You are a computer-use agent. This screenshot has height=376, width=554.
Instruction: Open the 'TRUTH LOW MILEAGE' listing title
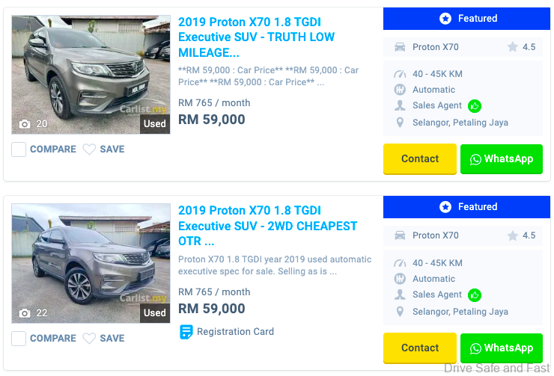point(256,37)
